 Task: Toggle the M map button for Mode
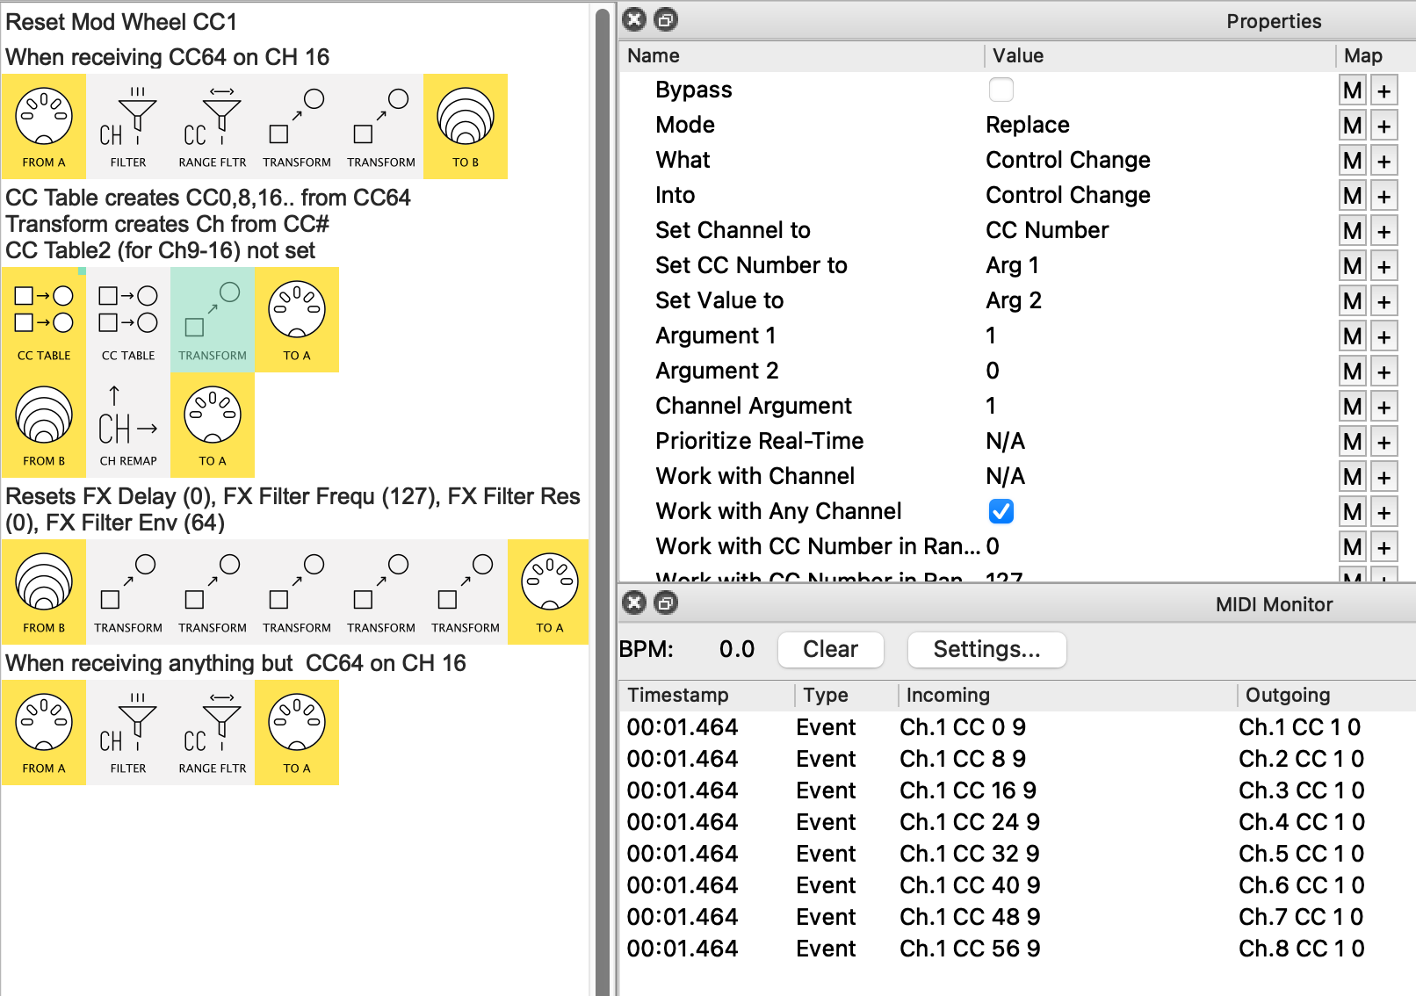point(1352,126)
